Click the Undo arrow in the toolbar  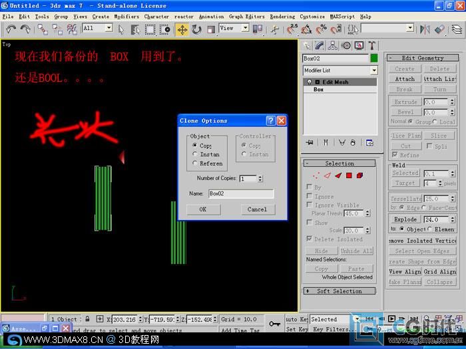(x=11, y=29)
